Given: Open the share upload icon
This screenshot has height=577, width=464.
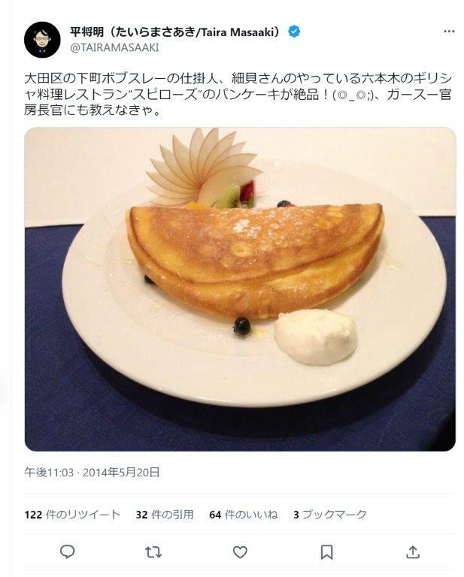Looking at the screenshot, I should coord(413,551).
